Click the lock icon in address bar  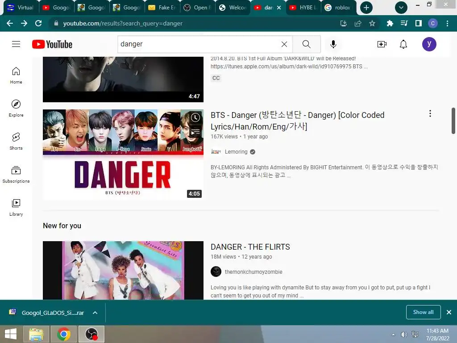coord(56,23)
